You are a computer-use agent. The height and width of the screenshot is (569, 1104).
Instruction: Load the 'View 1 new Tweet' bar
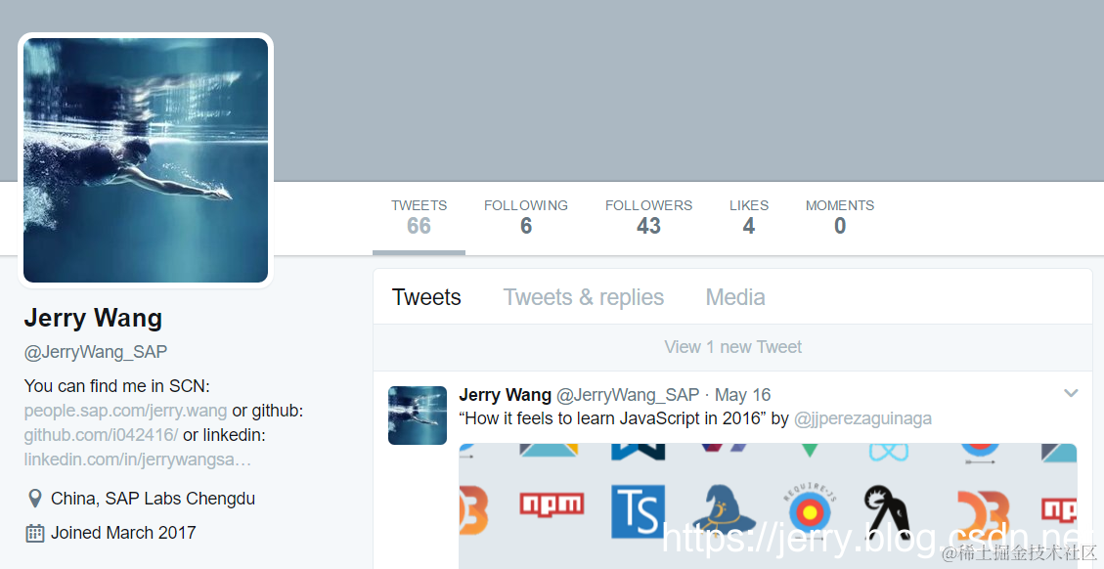(x=733, y=347)
